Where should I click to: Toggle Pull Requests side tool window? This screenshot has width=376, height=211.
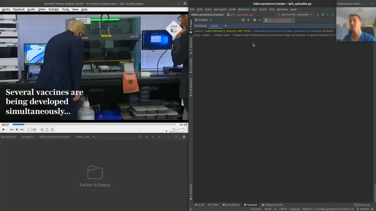pyautogui.click(x=191, y=87)
